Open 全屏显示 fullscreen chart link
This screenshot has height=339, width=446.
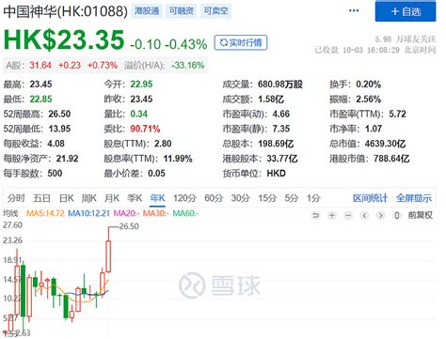tap(414, 198)
